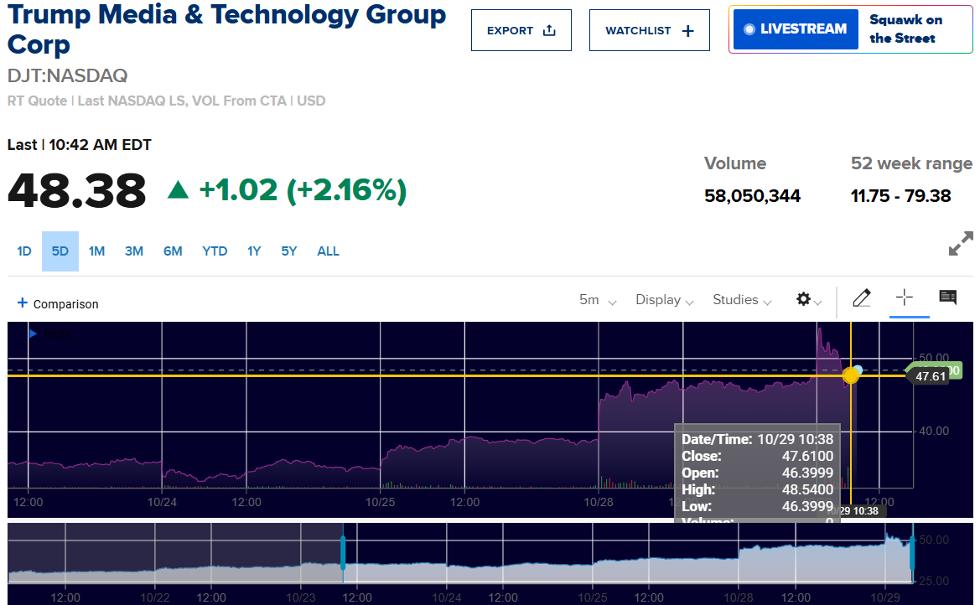Click right range handle in navigator
This screenshot has width=980, height=605.
pyautogui.click(x=912, y=552)
